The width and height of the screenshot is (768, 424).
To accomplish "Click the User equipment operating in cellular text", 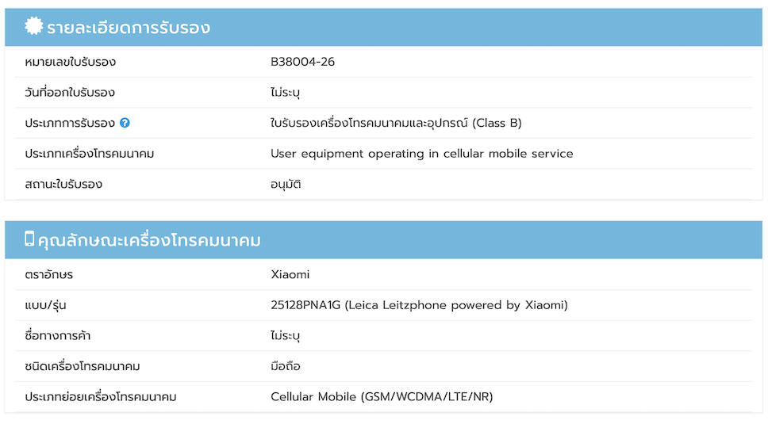I will coord(421,154).
